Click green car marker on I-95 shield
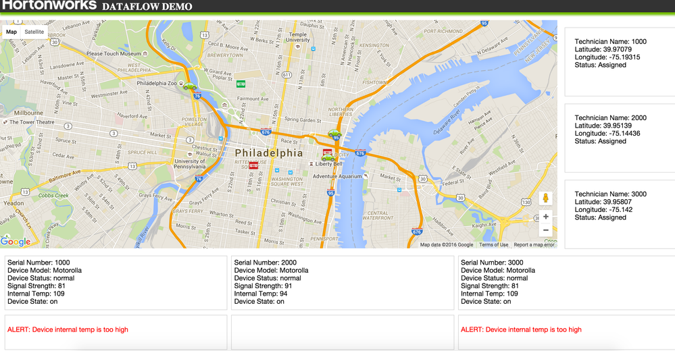This screenshot has width=675, height=351. click(334, 134)
